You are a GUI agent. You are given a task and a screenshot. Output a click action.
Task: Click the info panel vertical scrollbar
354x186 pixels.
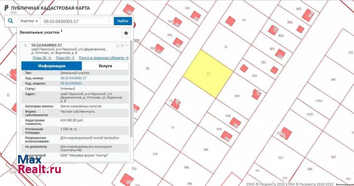131,102
